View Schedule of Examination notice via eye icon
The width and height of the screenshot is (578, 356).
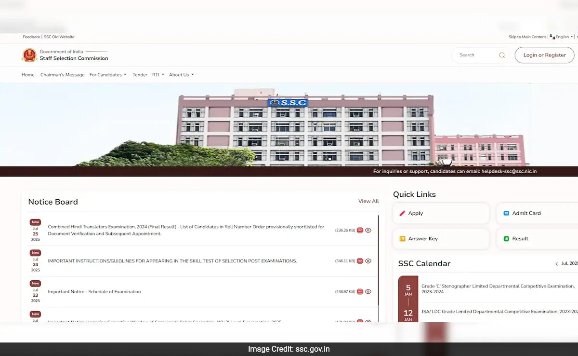click(368, 291)
